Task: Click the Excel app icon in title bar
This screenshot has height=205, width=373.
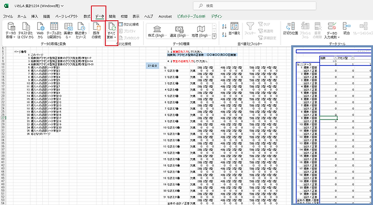Action: click(6, 6)
